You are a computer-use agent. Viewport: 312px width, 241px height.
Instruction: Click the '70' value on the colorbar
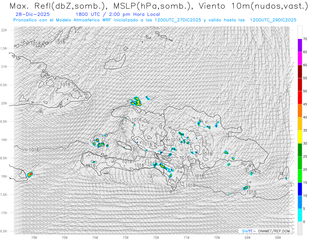305,39
